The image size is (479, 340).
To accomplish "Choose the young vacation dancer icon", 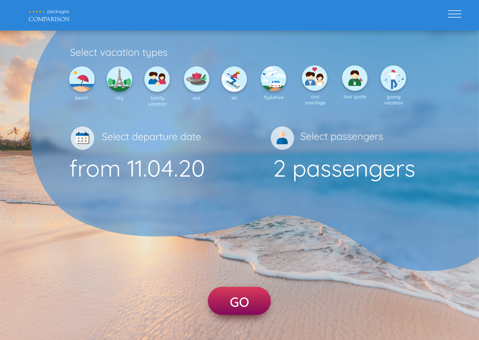I will [393, 78].
